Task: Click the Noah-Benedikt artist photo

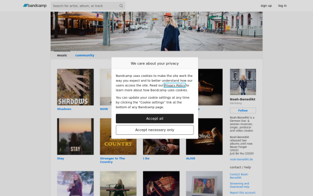Action: coord(243,82)
